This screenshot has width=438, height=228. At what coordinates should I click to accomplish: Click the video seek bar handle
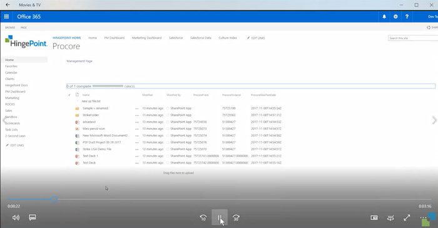(54, 199)
